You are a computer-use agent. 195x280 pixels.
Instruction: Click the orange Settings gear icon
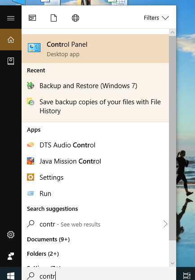(31, 178)
